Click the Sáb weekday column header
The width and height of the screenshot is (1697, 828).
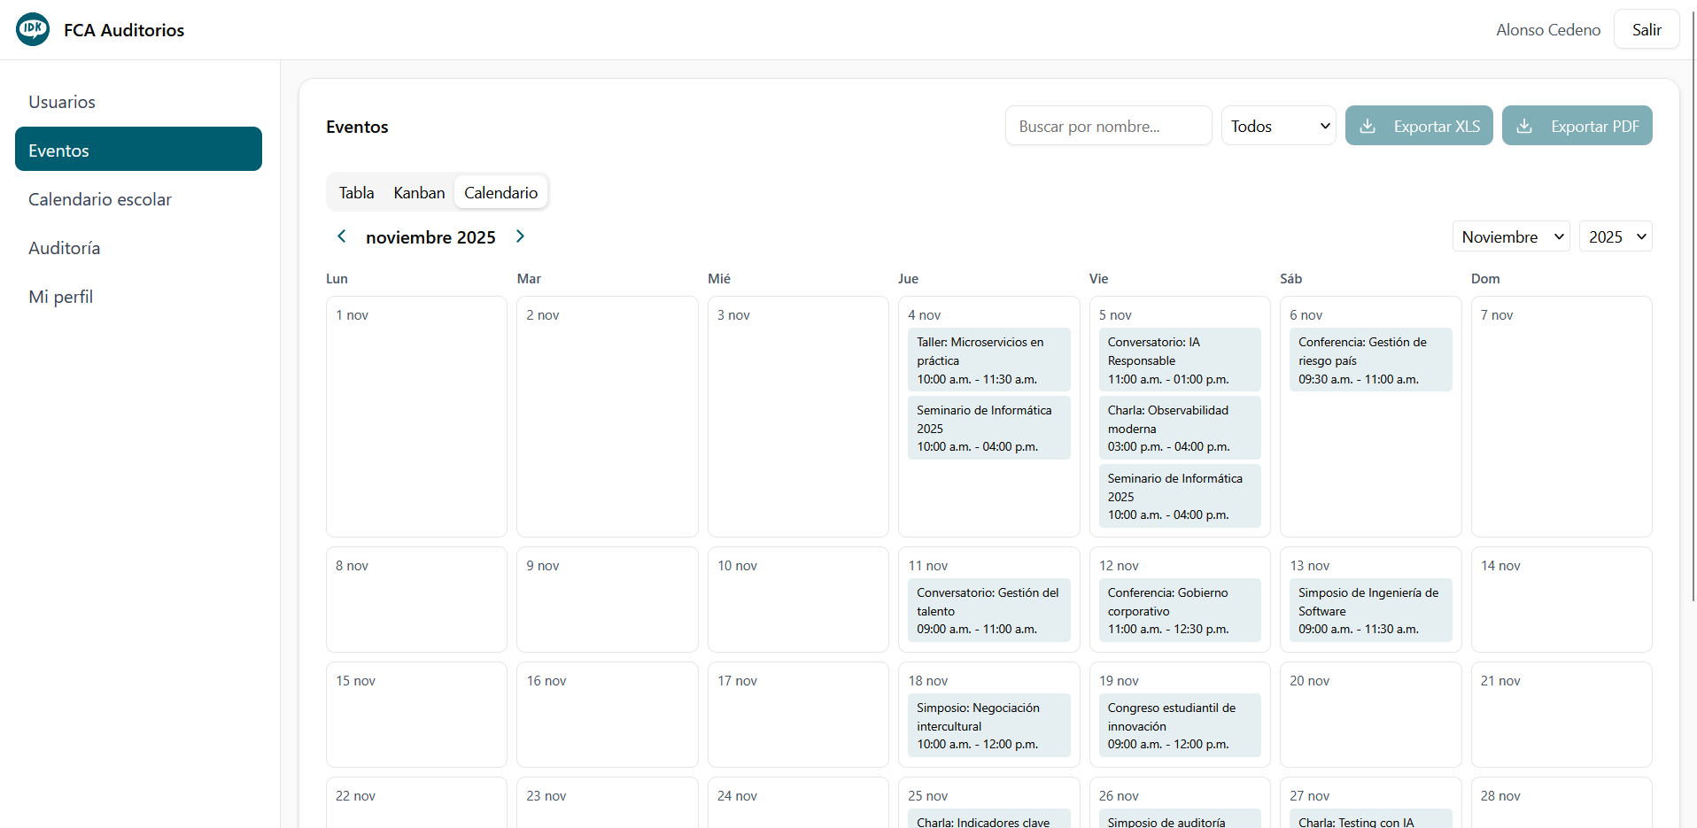(x=1290, y=278)
